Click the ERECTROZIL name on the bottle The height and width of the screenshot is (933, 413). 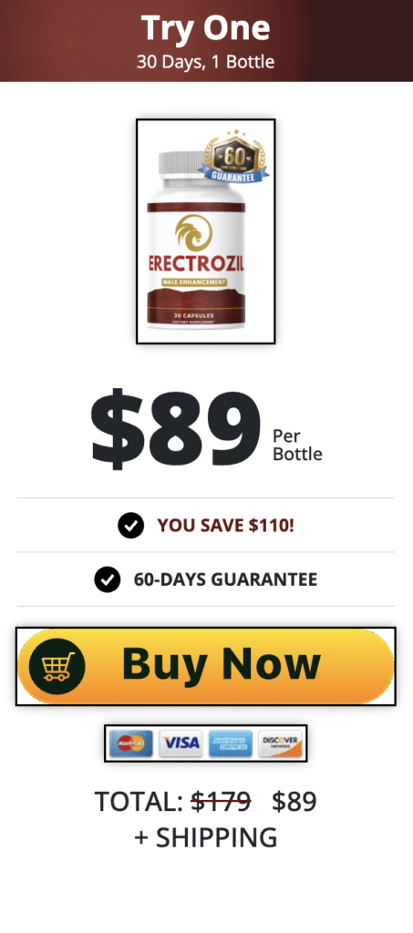196,263
